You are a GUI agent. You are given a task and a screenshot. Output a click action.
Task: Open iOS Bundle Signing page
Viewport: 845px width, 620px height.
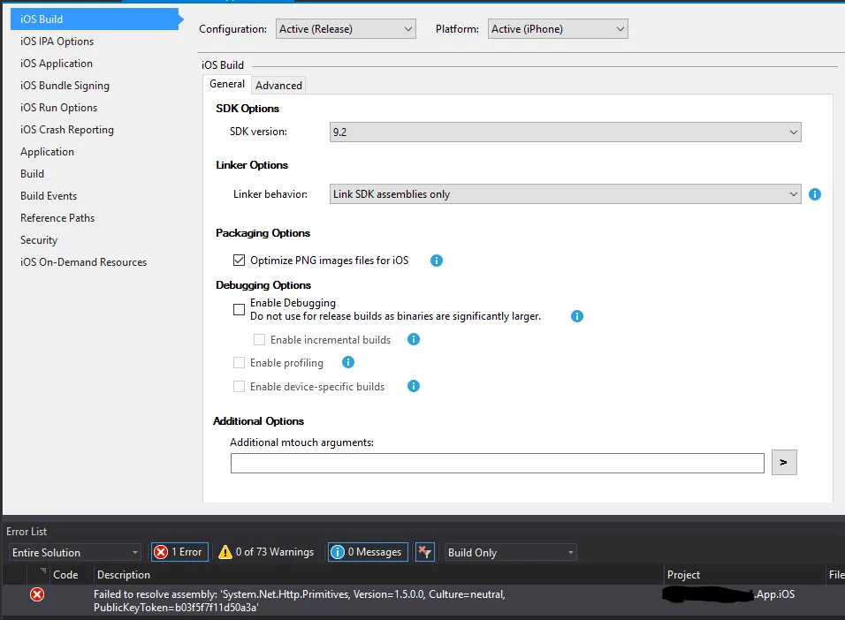[65, 86]
